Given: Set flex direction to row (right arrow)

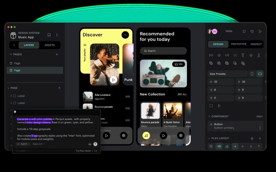Looking at the screenshot, I should 235,146.
